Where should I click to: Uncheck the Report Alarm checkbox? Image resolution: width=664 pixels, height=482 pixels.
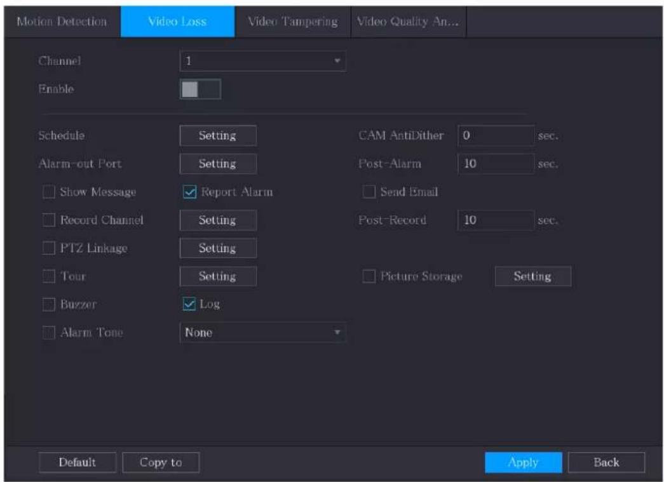click(x=189, y=192)
